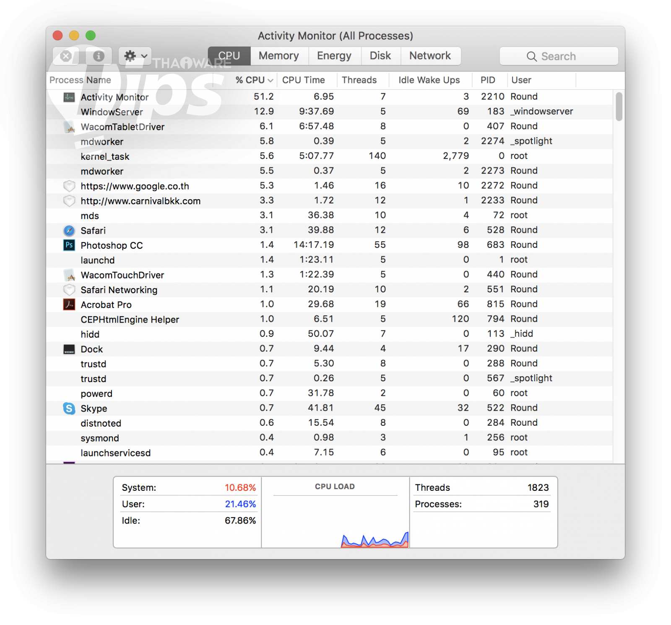Click the Search field
The image size is (671, 625).
[559, 56]
